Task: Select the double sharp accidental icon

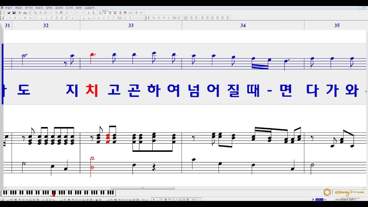Action: click(25, 18)
